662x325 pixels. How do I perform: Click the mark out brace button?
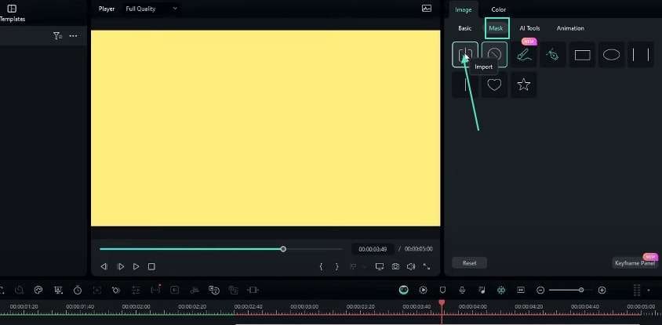[336, 266]
